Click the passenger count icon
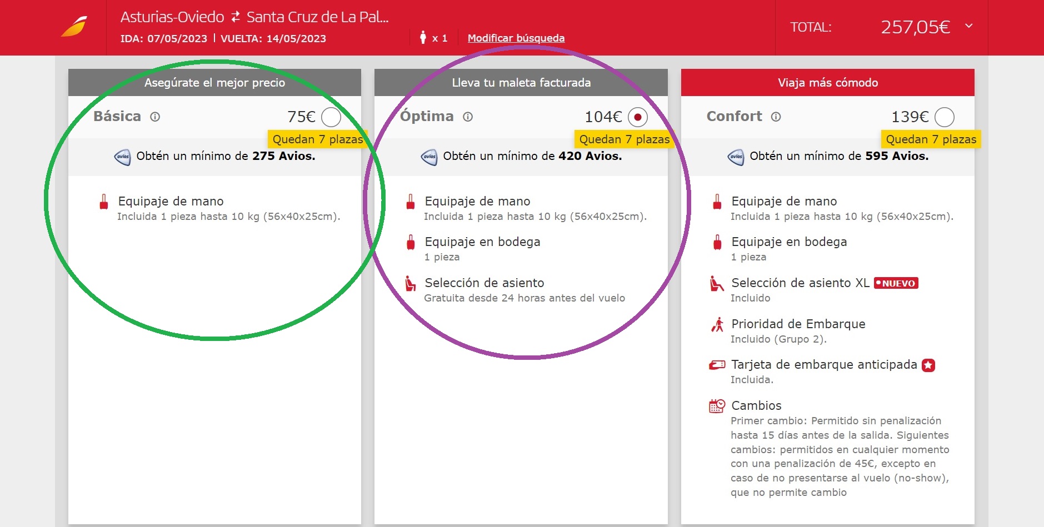The image size is (1044, 527). point(423,38)
